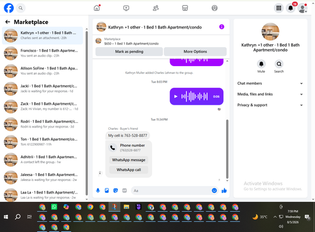
Task: Open the apps grid menu icon
Action: click(278, 8)
